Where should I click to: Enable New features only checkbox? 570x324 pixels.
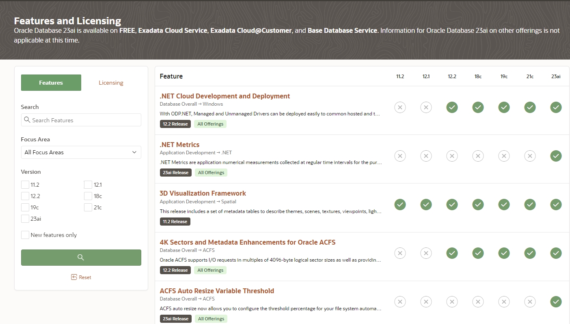25,235
